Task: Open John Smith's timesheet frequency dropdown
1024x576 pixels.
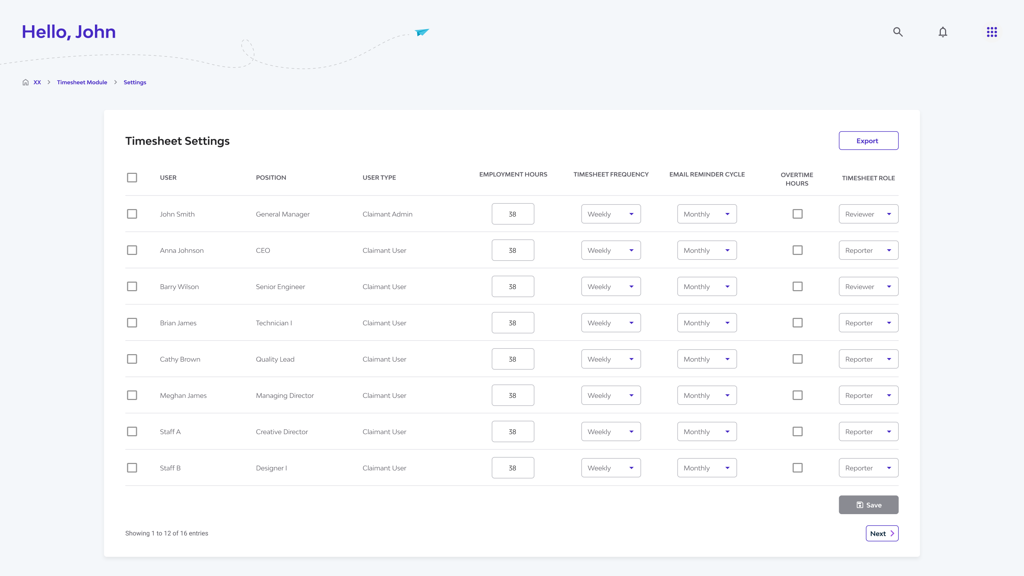Action: click(610, 214)
